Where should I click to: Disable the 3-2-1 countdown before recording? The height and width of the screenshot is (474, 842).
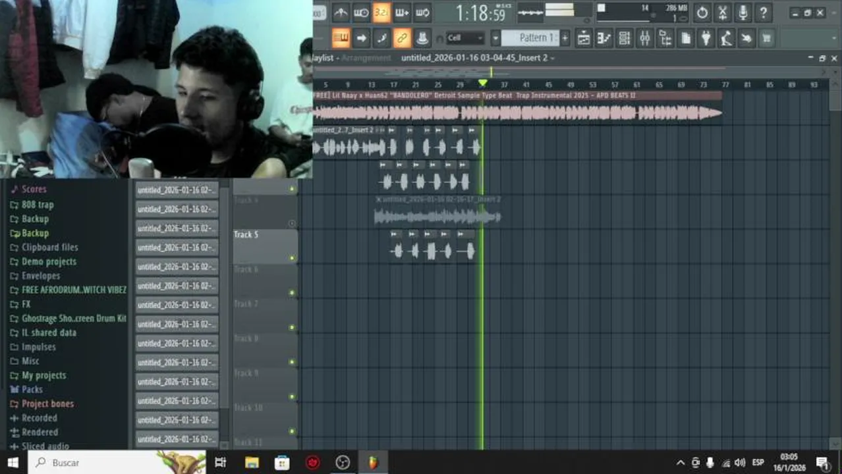click(x=381, y=13)
